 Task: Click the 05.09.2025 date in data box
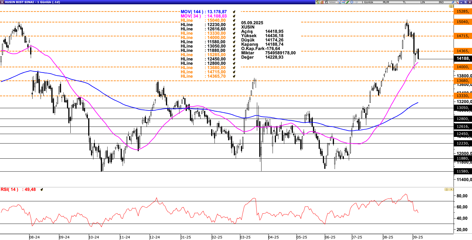[x=252, y=23]
